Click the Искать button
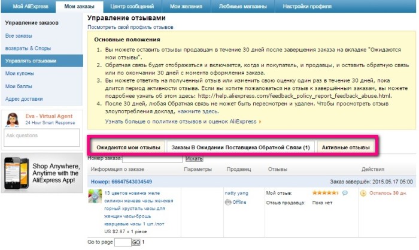The height and width of the screenshot is (250, 419). [195, 159]
